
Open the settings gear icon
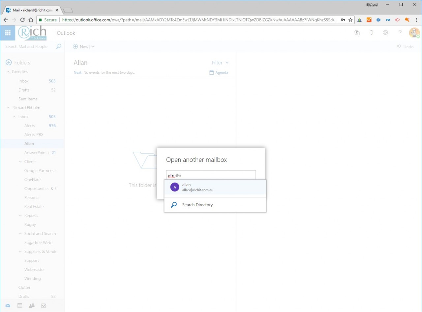385,33
